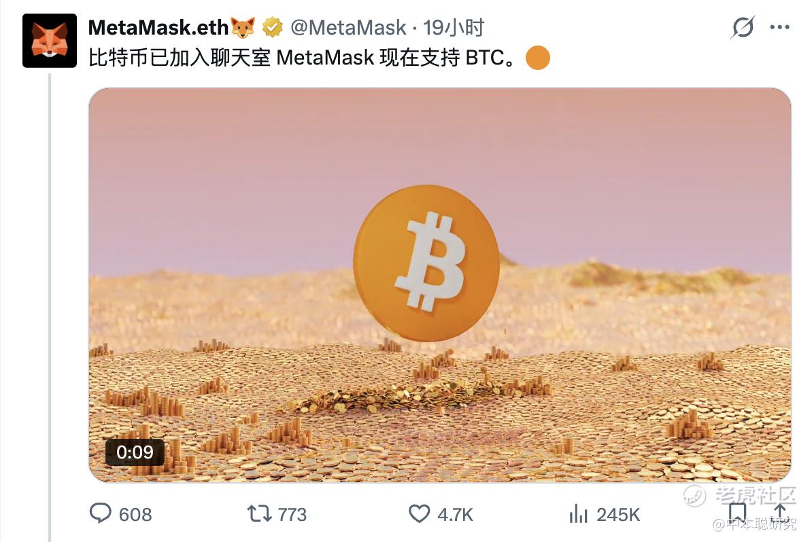Click the 608 reply count
This screenshot has height=542, width=812.
point(135,515)
